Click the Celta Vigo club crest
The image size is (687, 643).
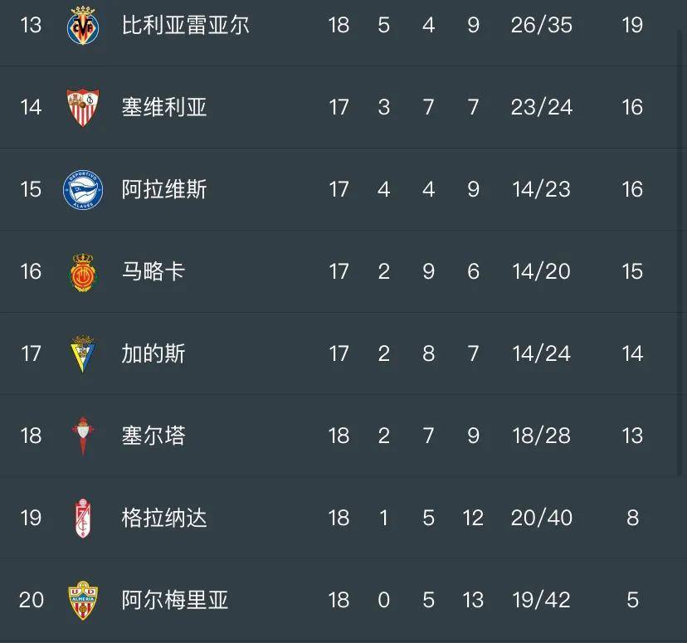pos(82,436)
